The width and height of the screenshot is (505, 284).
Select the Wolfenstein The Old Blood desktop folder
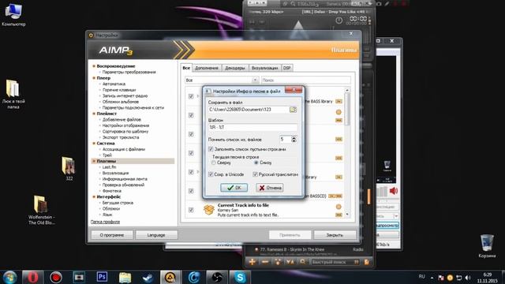(x=41, y=210)
